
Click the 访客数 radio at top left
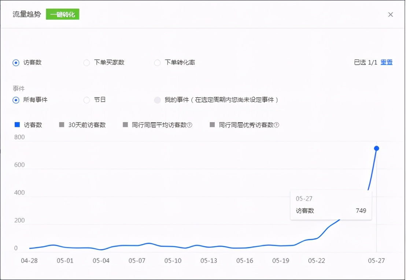point(15,63)
